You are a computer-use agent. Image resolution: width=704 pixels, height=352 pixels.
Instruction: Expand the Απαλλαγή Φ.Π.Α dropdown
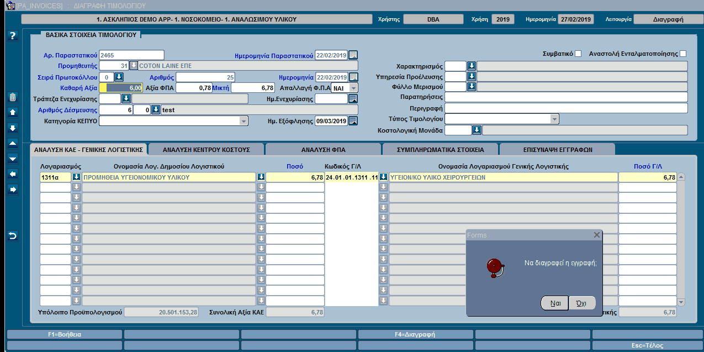pyautogui.click(x=353, y=88)
